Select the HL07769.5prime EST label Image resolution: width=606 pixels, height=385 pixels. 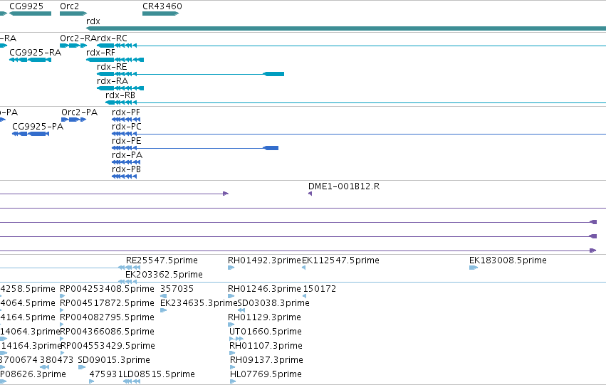[266, 374]
